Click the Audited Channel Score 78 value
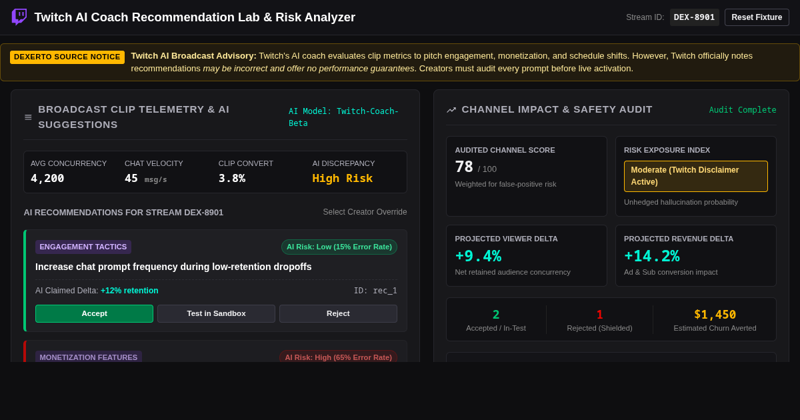800x420 pixels. click(x=464, y=167)
